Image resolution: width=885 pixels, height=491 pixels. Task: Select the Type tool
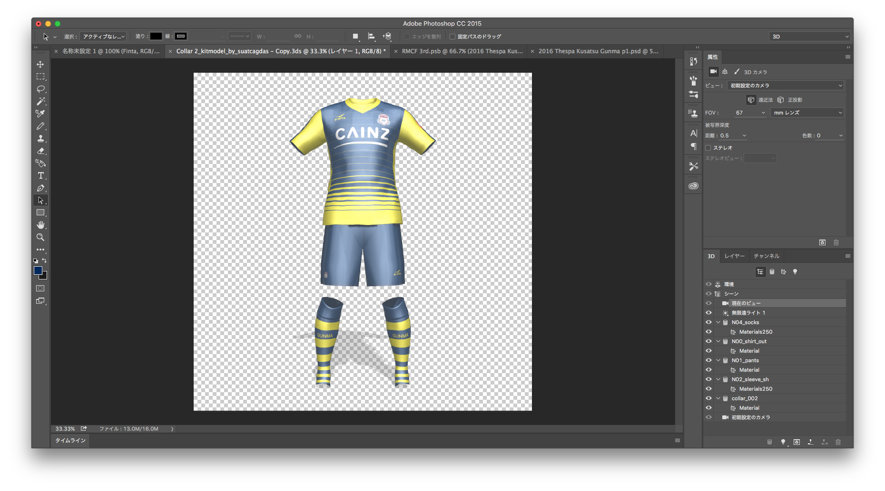click(40, 175)
